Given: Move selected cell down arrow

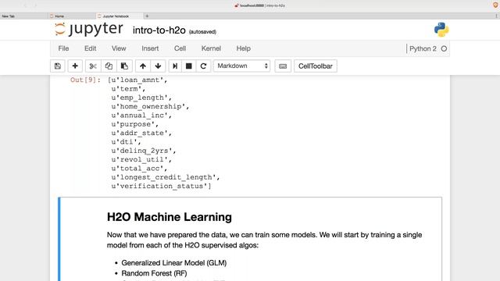Looking at the screenshot, I should 158,66.
